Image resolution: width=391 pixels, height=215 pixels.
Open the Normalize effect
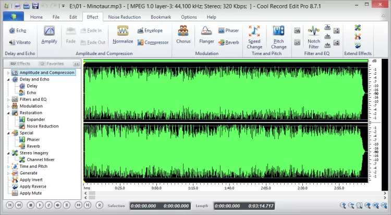click(x=123, y=35)
